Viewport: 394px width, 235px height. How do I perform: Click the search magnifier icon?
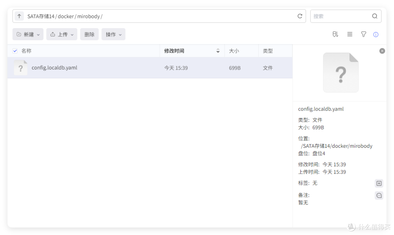pos(375,16)
